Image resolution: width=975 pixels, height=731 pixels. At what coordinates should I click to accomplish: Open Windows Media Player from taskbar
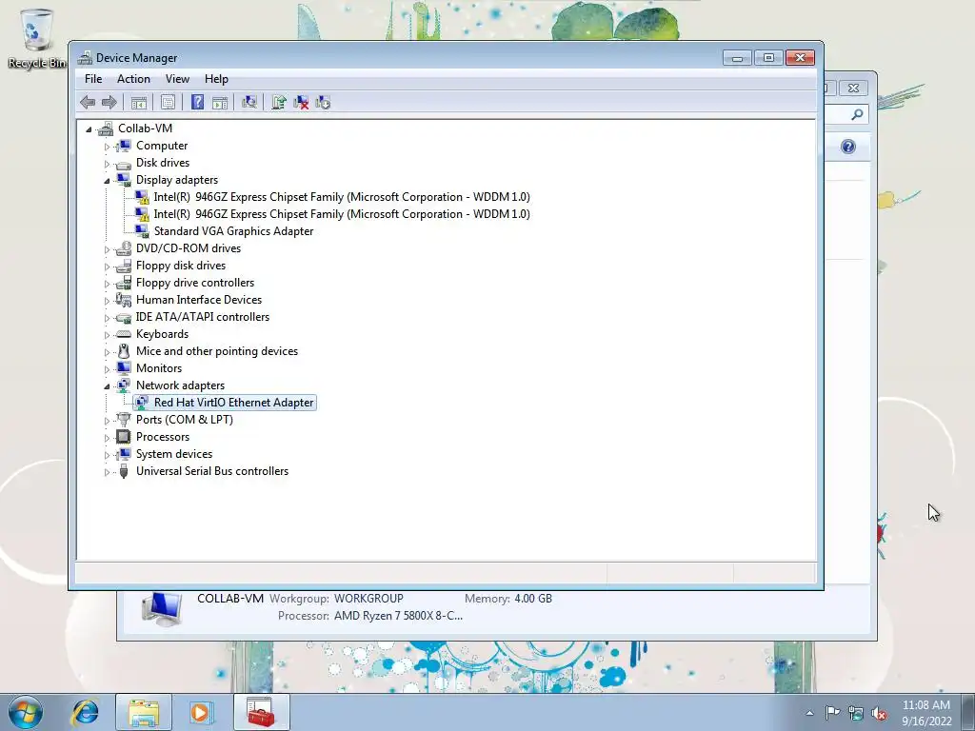coord(201,712)
